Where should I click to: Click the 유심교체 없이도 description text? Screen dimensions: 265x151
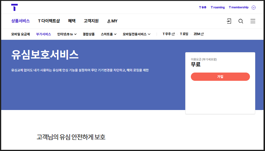tap(80, 70)
